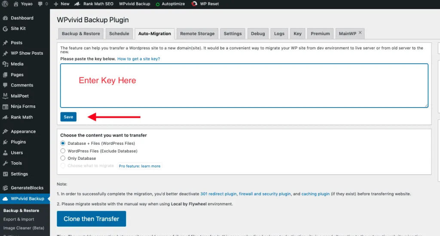
Task: Click the Dashboard sidebar icon
Action: point(5,18)
